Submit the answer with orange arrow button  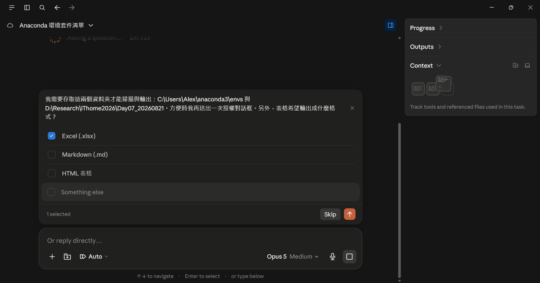[350, 214]
